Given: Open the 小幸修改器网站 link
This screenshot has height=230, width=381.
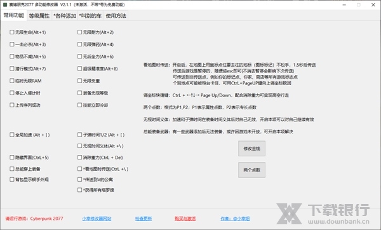Looking at the screenshot, I should tap(97, 219).
